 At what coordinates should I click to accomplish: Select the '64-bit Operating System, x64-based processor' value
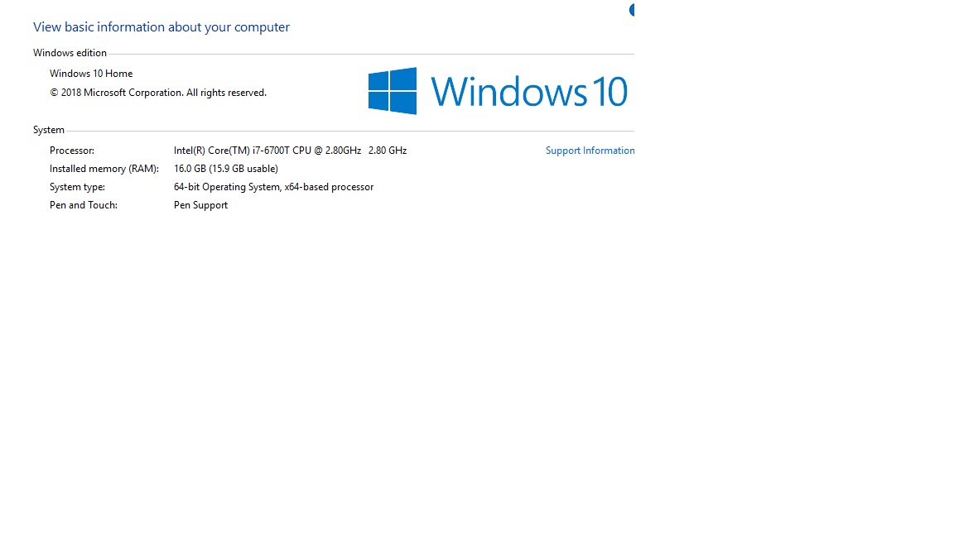(273, 187)
